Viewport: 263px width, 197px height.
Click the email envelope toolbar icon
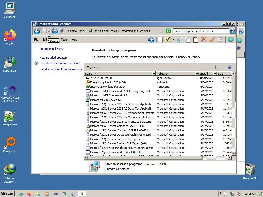point(220,40)
